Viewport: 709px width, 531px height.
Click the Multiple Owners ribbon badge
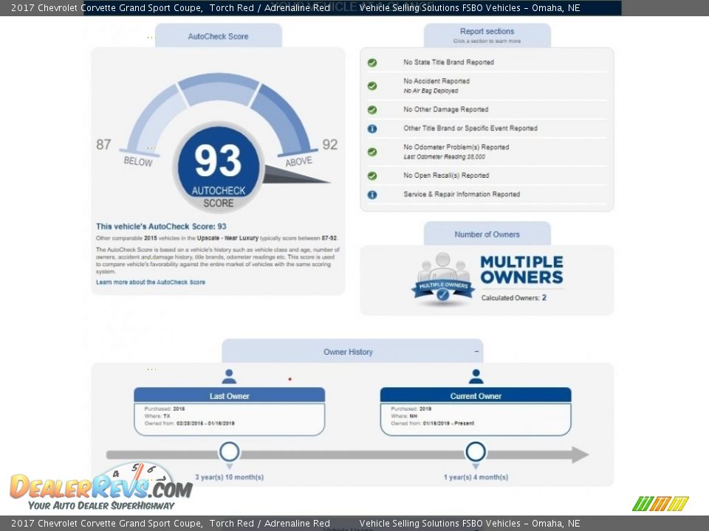coord(442,279)
